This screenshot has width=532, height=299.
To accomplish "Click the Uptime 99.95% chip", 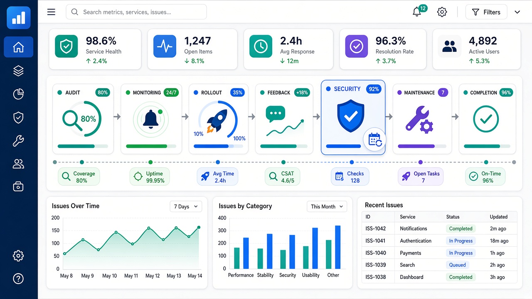I will tap(150, 177).
